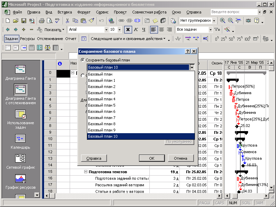Unlink tasks with the broken chain icon
This screenshot has height=207, width=276.
click(129, 21)
